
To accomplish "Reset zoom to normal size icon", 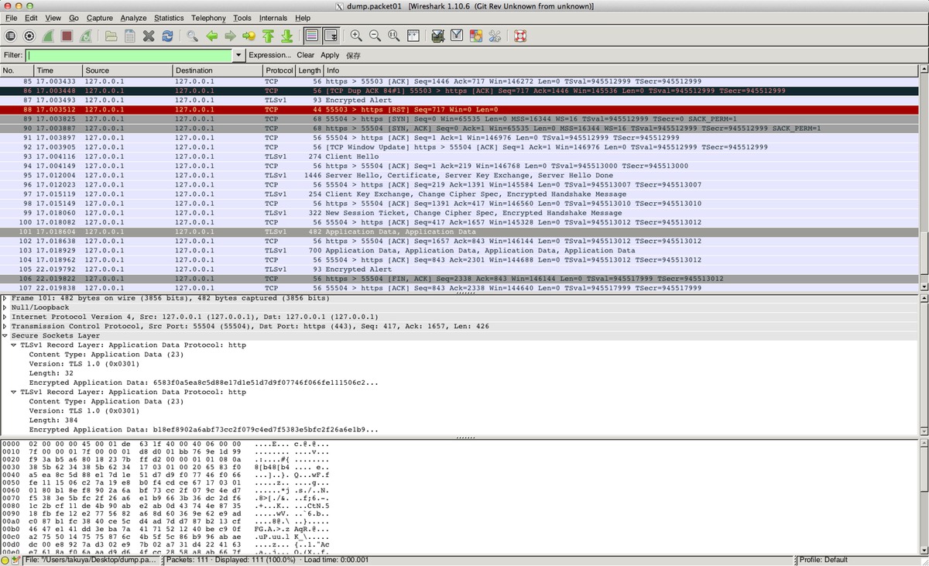I will (394, 36).
